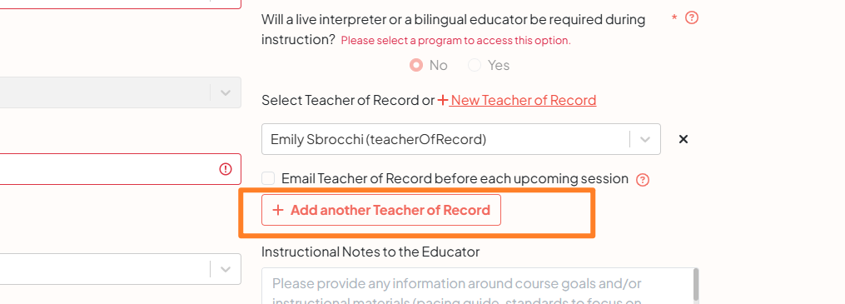The height and width of the screenshot is (304, 845).
Task: Click the X to remove Emily Sbrocchi
Action: [x=683, y=139]
